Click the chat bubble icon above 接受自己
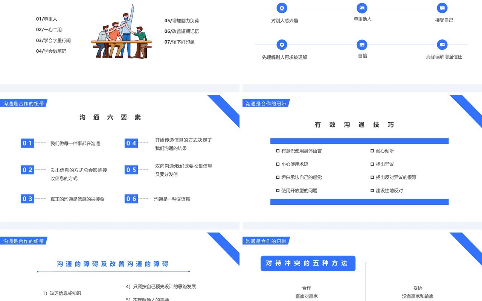The image size is (482, 301). [442, 8]
